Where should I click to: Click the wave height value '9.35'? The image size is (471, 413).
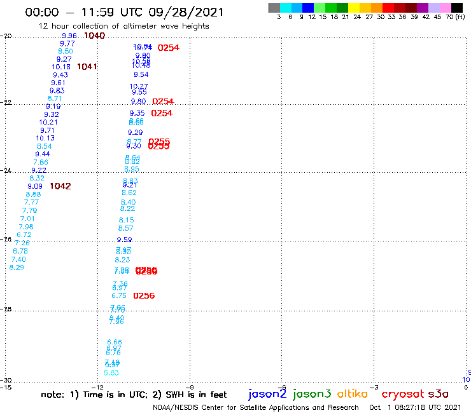[137, 113]
